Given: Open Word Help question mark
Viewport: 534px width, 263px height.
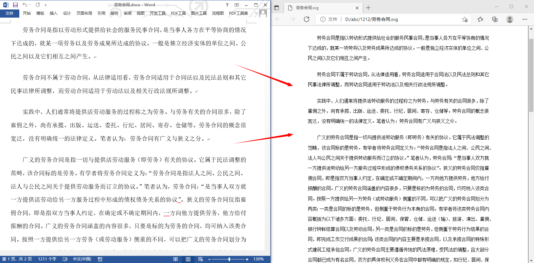Looking at the screenshot, I should pyautogui.click(x=227, y=5).
